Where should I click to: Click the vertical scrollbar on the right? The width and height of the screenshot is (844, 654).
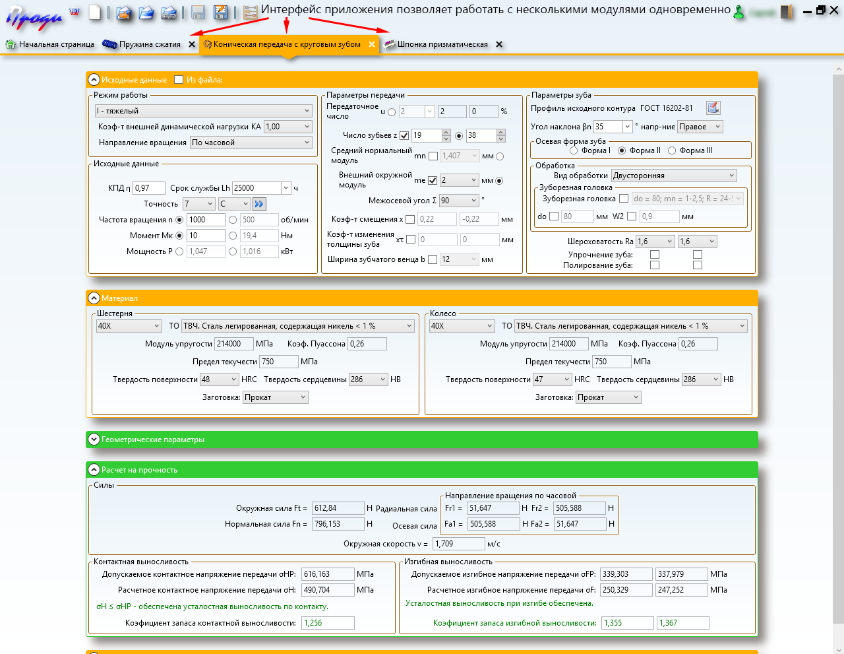[x=838, y=330]
